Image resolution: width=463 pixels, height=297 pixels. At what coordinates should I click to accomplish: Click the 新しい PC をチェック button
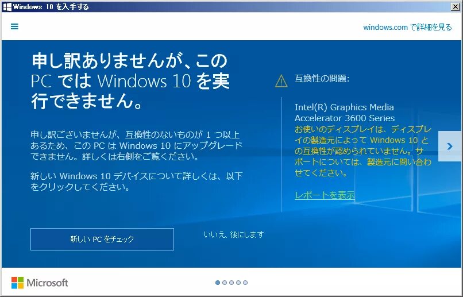coord(102,239)
